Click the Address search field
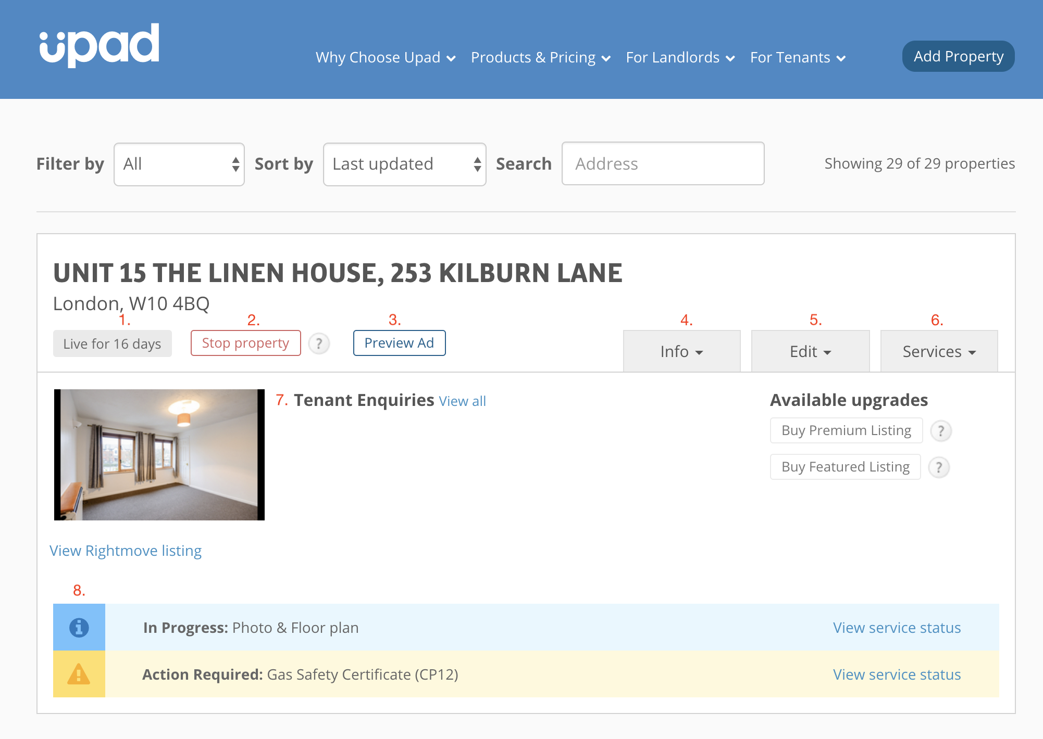This screenshot has height=739, width=1043. click(663, 164)
